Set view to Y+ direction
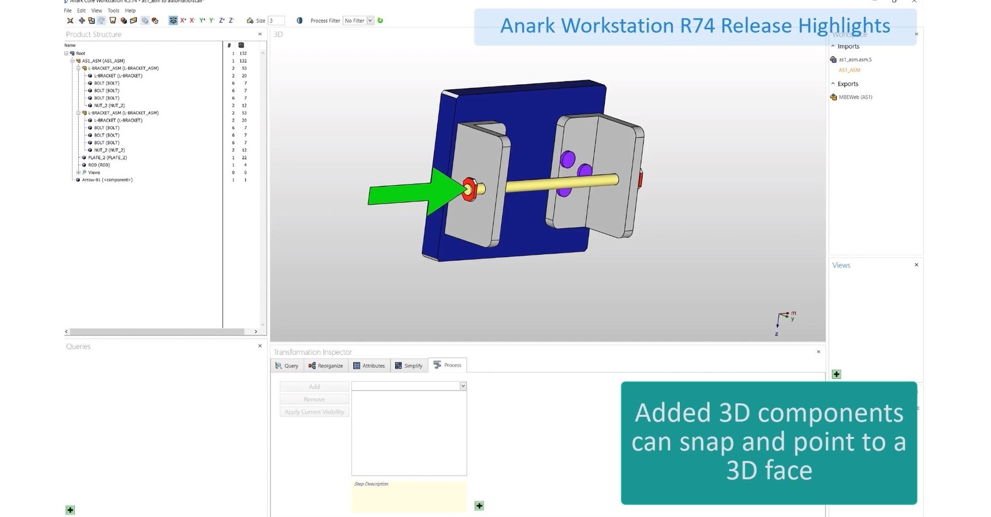 coord(202,20)
